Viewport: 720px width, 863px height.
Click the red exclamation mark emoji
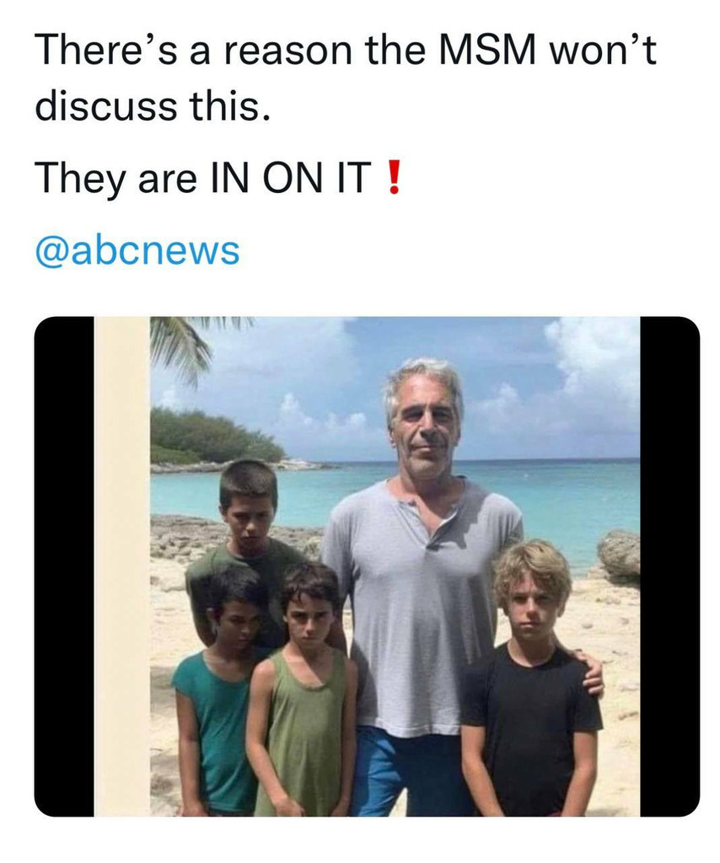(393, 177)
